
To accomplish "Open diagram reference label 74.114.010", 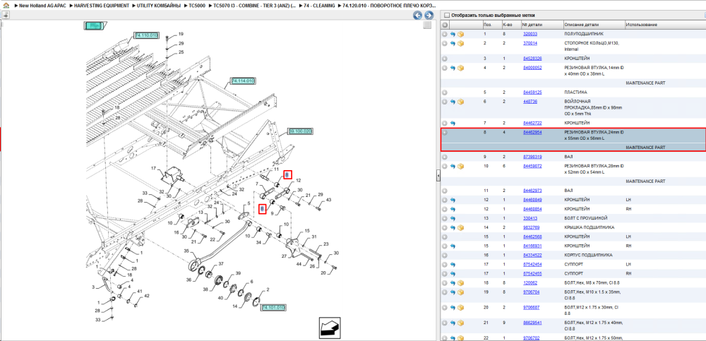I will tap(243, 80).
